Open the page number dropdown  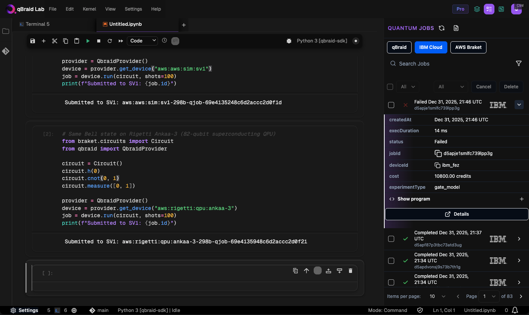[489, 296]
